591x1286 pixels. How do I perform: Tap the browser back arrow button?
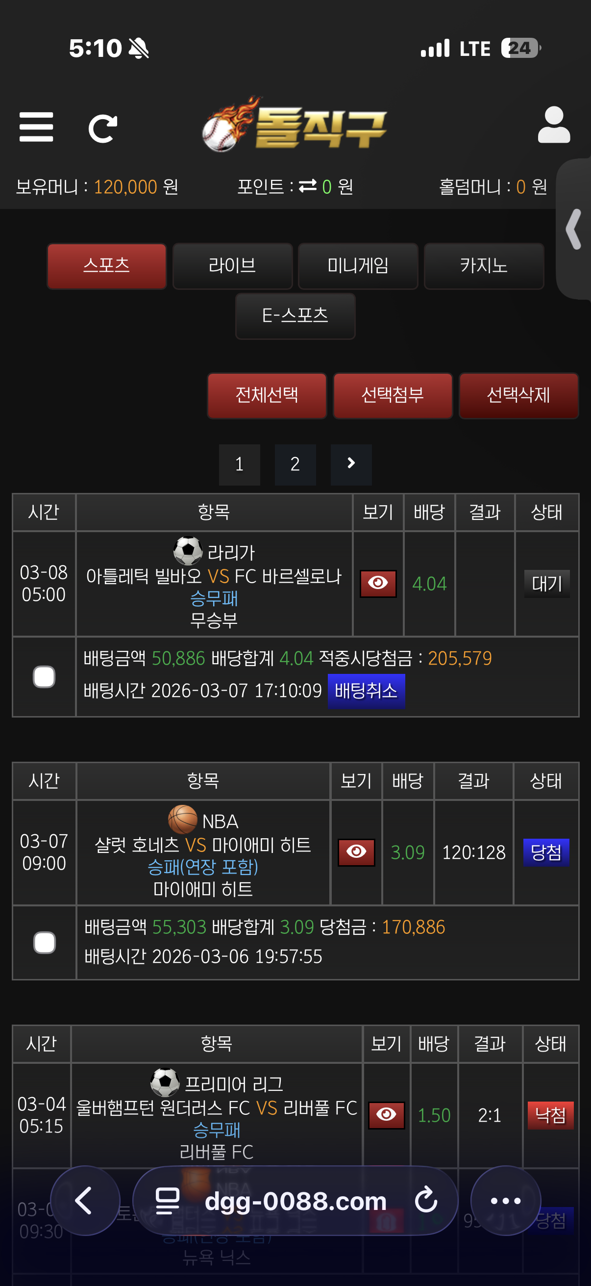point(85,1200)
